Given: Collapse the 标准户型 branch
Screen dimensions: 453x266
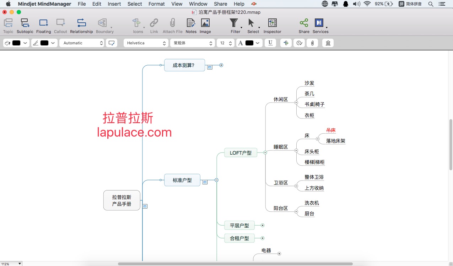Looking at the screenshot, I should click(x=216, y=180).
